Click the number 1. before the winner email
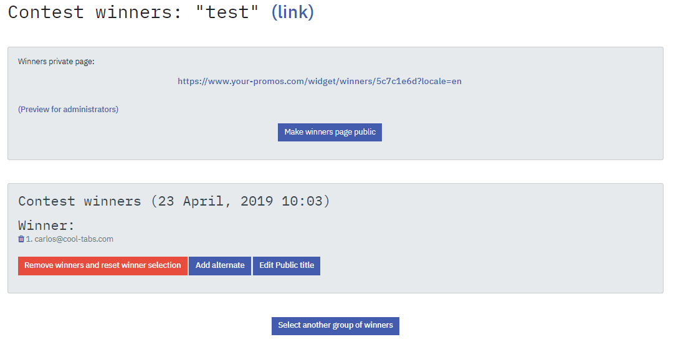Image resolution: width=681 pixels, height=347 pixels. pyautogui.click(x=29, y=239)
